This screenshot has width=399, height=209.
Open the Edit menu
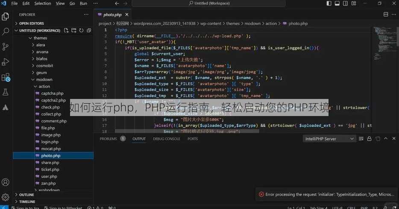26,3
